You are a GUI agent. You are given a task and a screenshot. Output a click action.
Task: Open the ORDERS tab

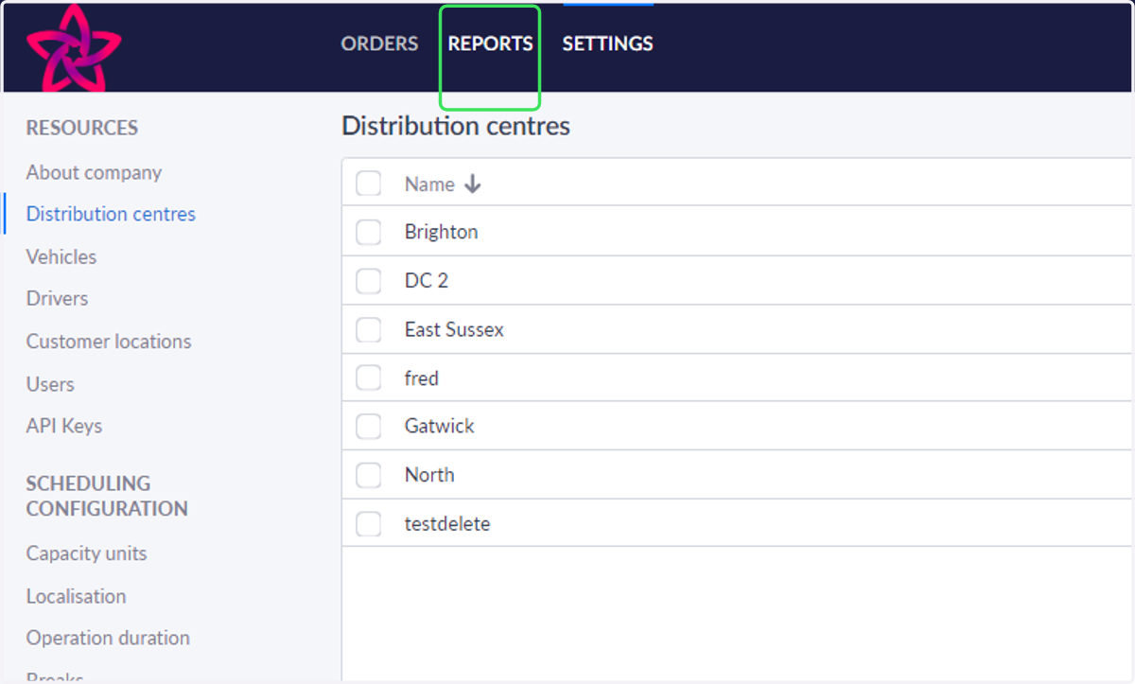pyautogui.click(x=379, y=44)
